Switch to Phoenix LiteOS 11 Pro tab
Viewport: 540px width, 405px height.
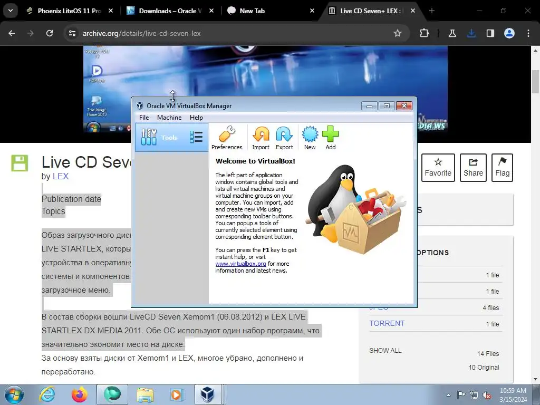[x=70, y=11]
